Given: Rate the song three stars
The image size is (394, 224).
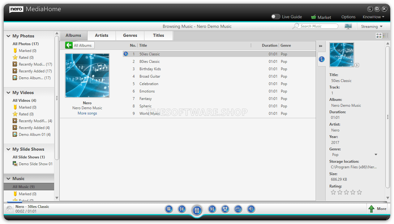Looking at the screenshot, I should pyautogui.click(x=346, y=192).
